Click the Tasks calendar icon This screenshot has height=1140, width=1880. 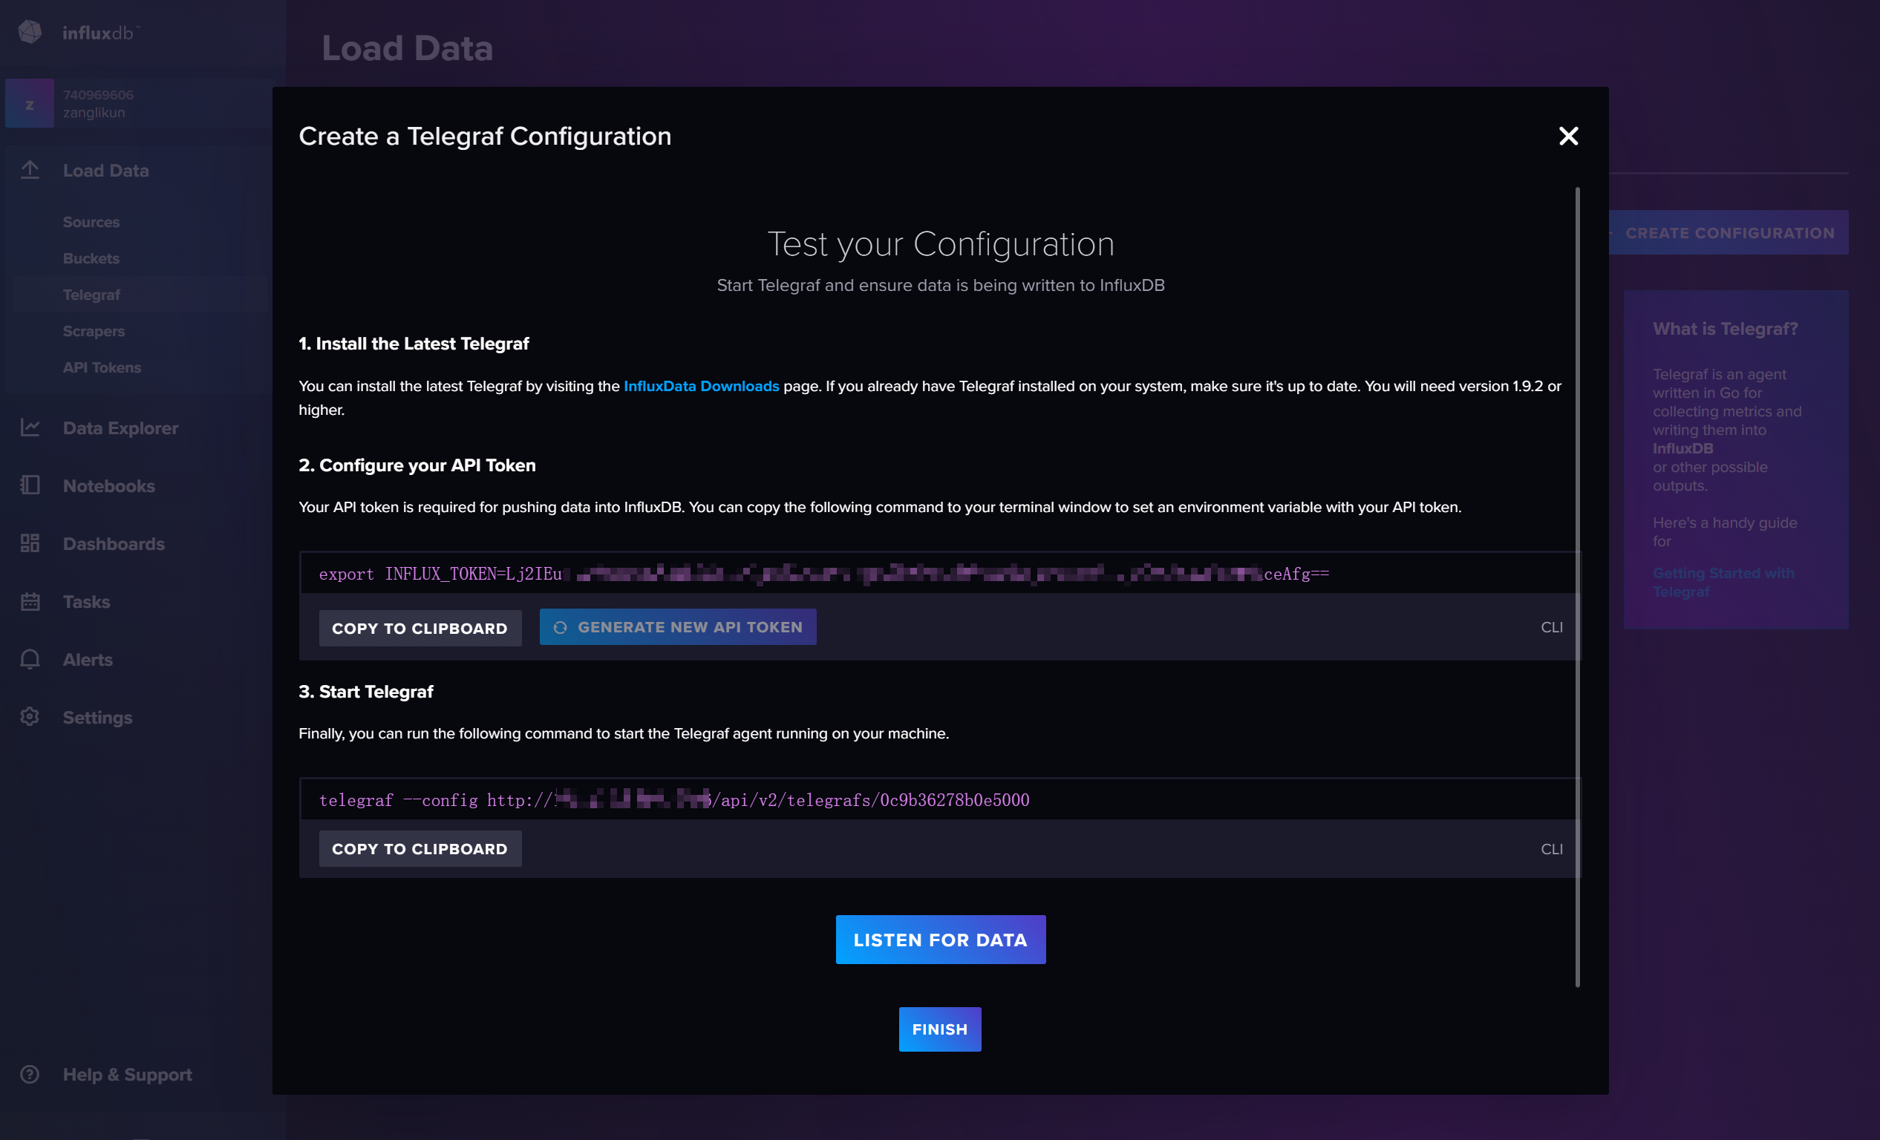click(30, 602)
